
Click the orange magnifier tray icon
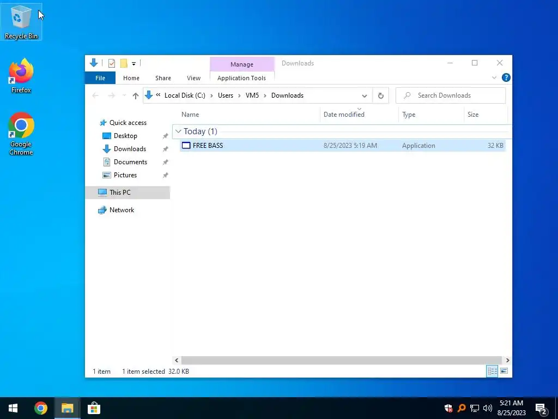462,408
